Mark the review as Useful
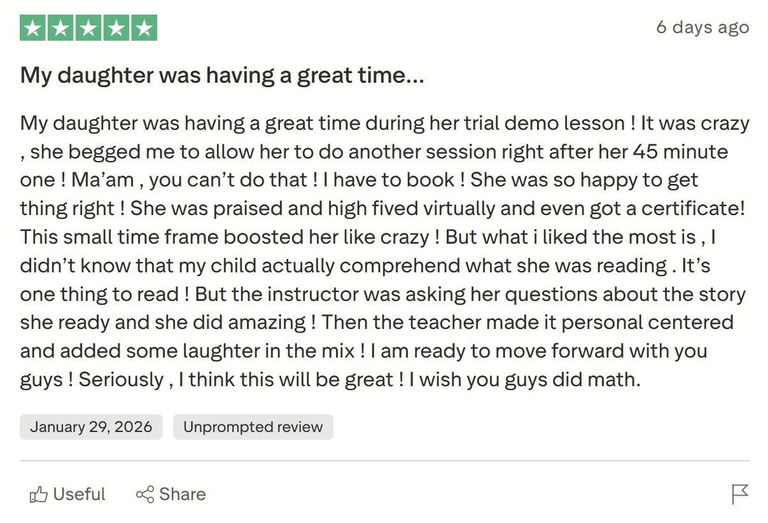The height and width of the screenshot is (523, 768). (67, 494)
